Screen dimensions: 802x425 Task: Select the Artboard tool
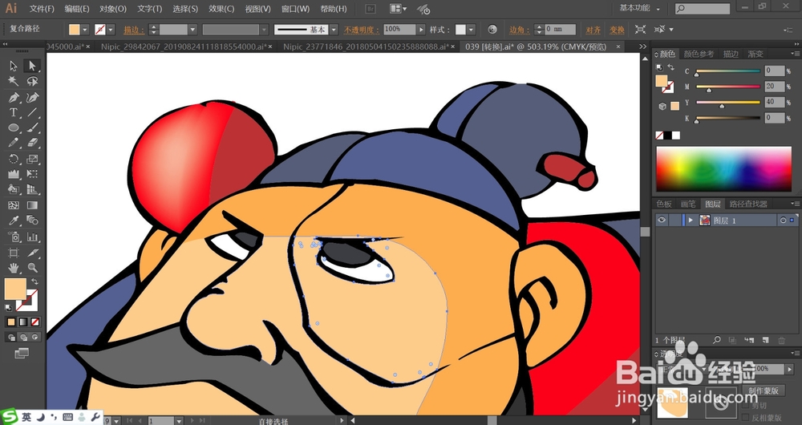point(14,253)
